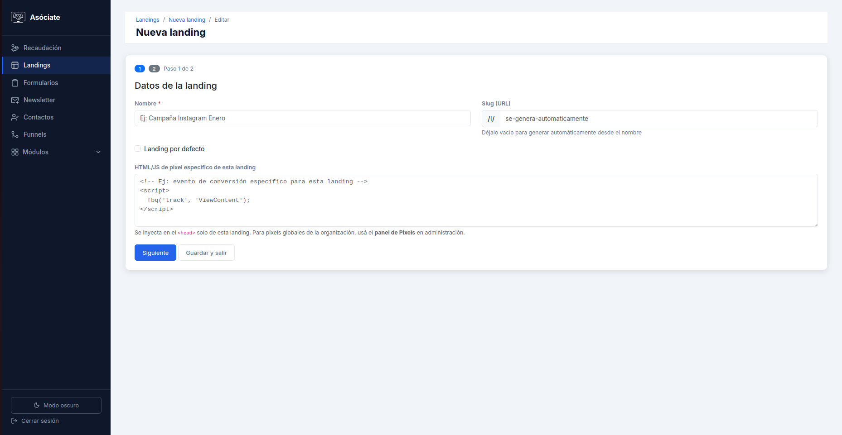842x435 pixels.
Task: Select Newsletter in the sidebar
Action: 56,100
